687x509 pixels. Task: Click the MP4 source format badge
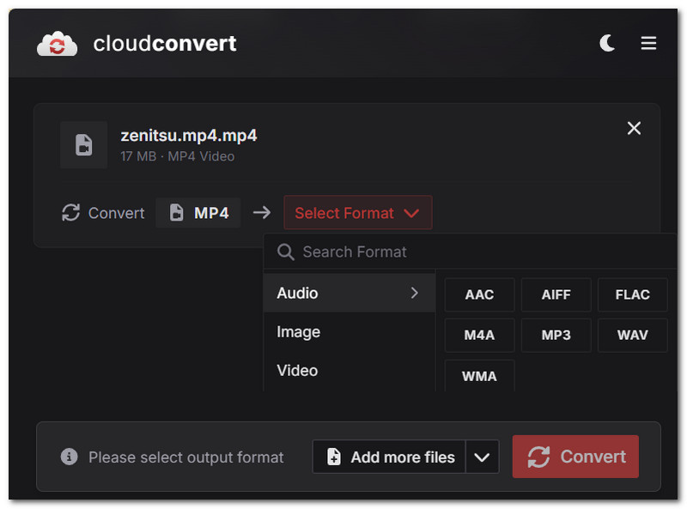(198, 213)
